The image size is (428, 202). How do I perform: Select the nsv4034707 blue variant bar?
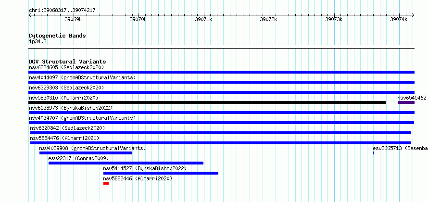(221, 123)
